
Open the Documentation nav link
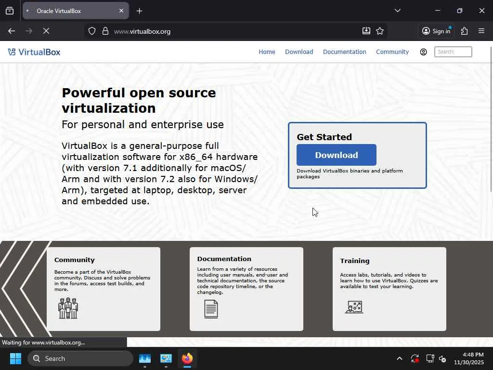pyautogui.click(x=345, y=52)
